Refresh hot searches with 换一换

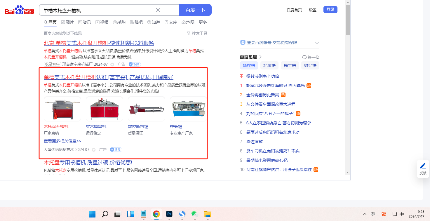311,57
